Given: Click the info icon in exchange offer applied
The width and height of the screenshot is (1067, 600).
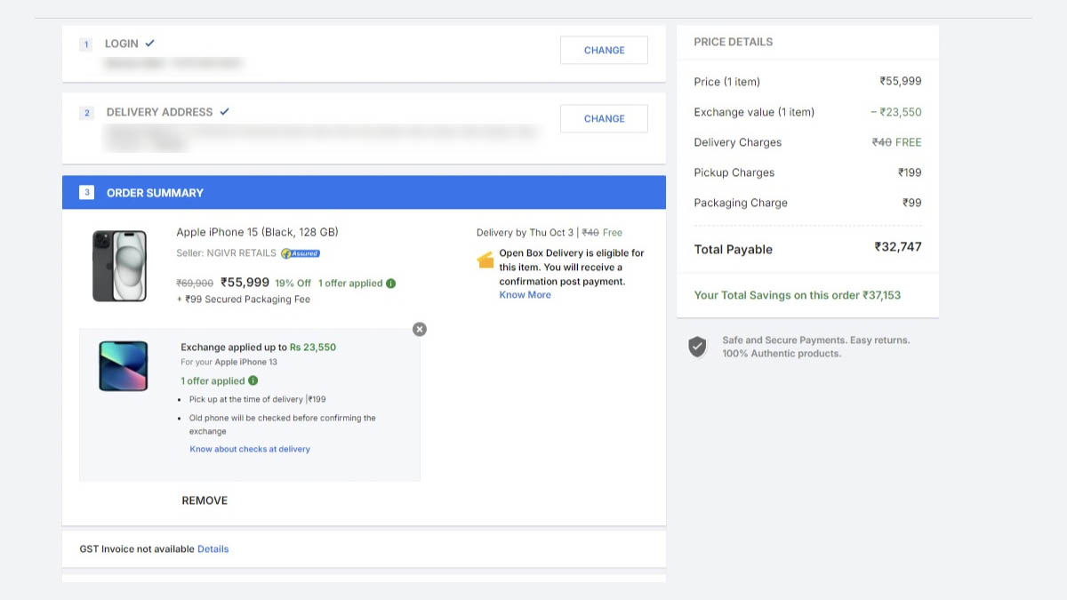Looking at the screenshot, I should click(x=253, y=380).
